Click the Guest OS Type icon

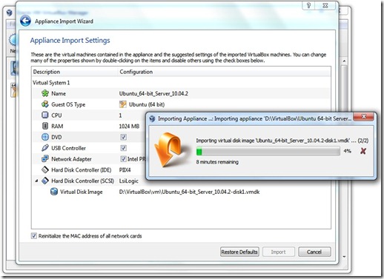point(45,104)
